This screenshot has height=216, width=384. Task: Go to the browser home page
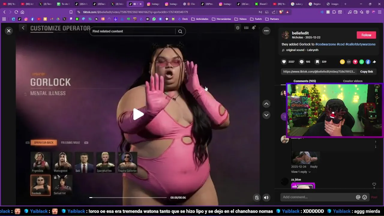pos(22,12)
